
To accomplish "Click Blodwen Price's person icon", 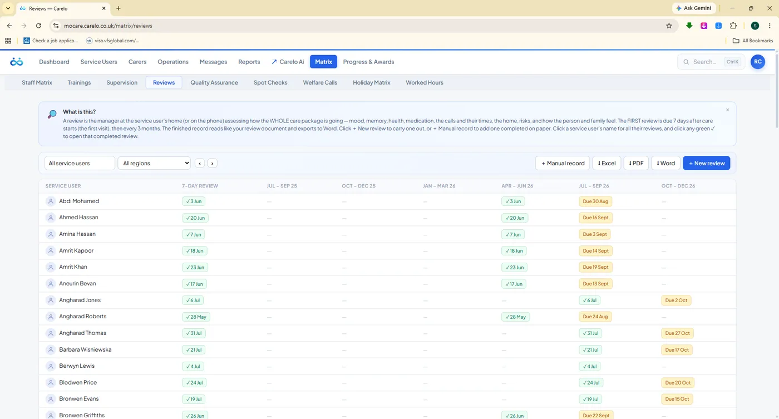I will pos(51,383).
